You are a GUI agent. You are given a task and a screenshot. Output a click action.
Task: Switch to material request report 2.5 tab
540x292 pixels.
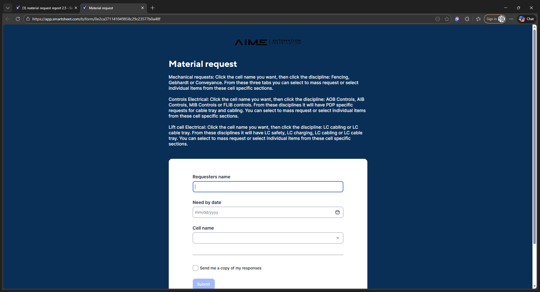[x=46, y=8]
